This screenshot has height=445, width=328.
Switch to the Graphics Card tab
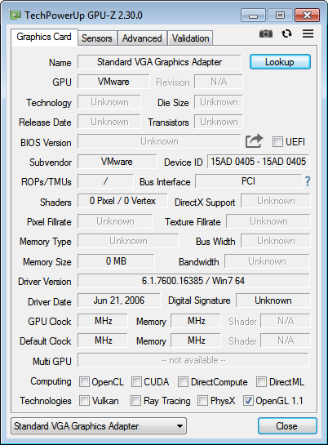[x=44, y=37]
